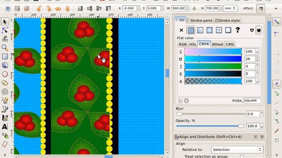Select the Spray tool
This screenshot has width=282, height=158.
coord(5,136)
